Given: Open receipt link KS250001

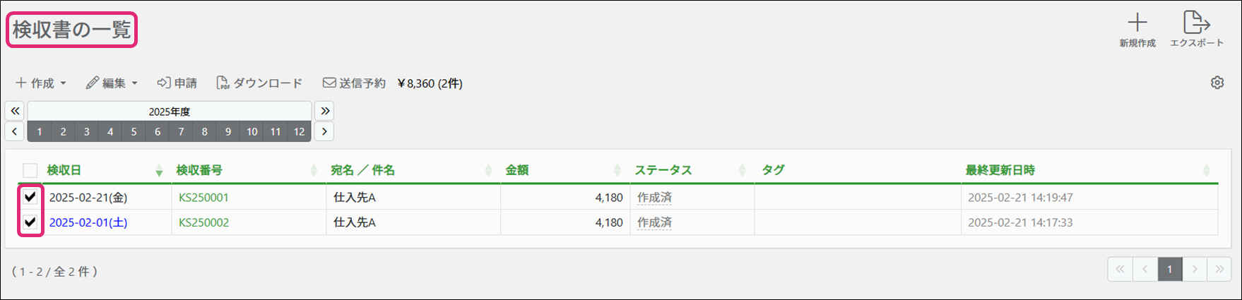Looking at the screenshot, I should tap(203, 198).
